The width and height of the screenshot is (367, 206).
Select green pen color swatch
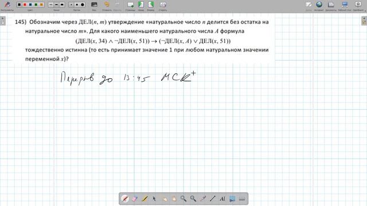click(36, 5)
